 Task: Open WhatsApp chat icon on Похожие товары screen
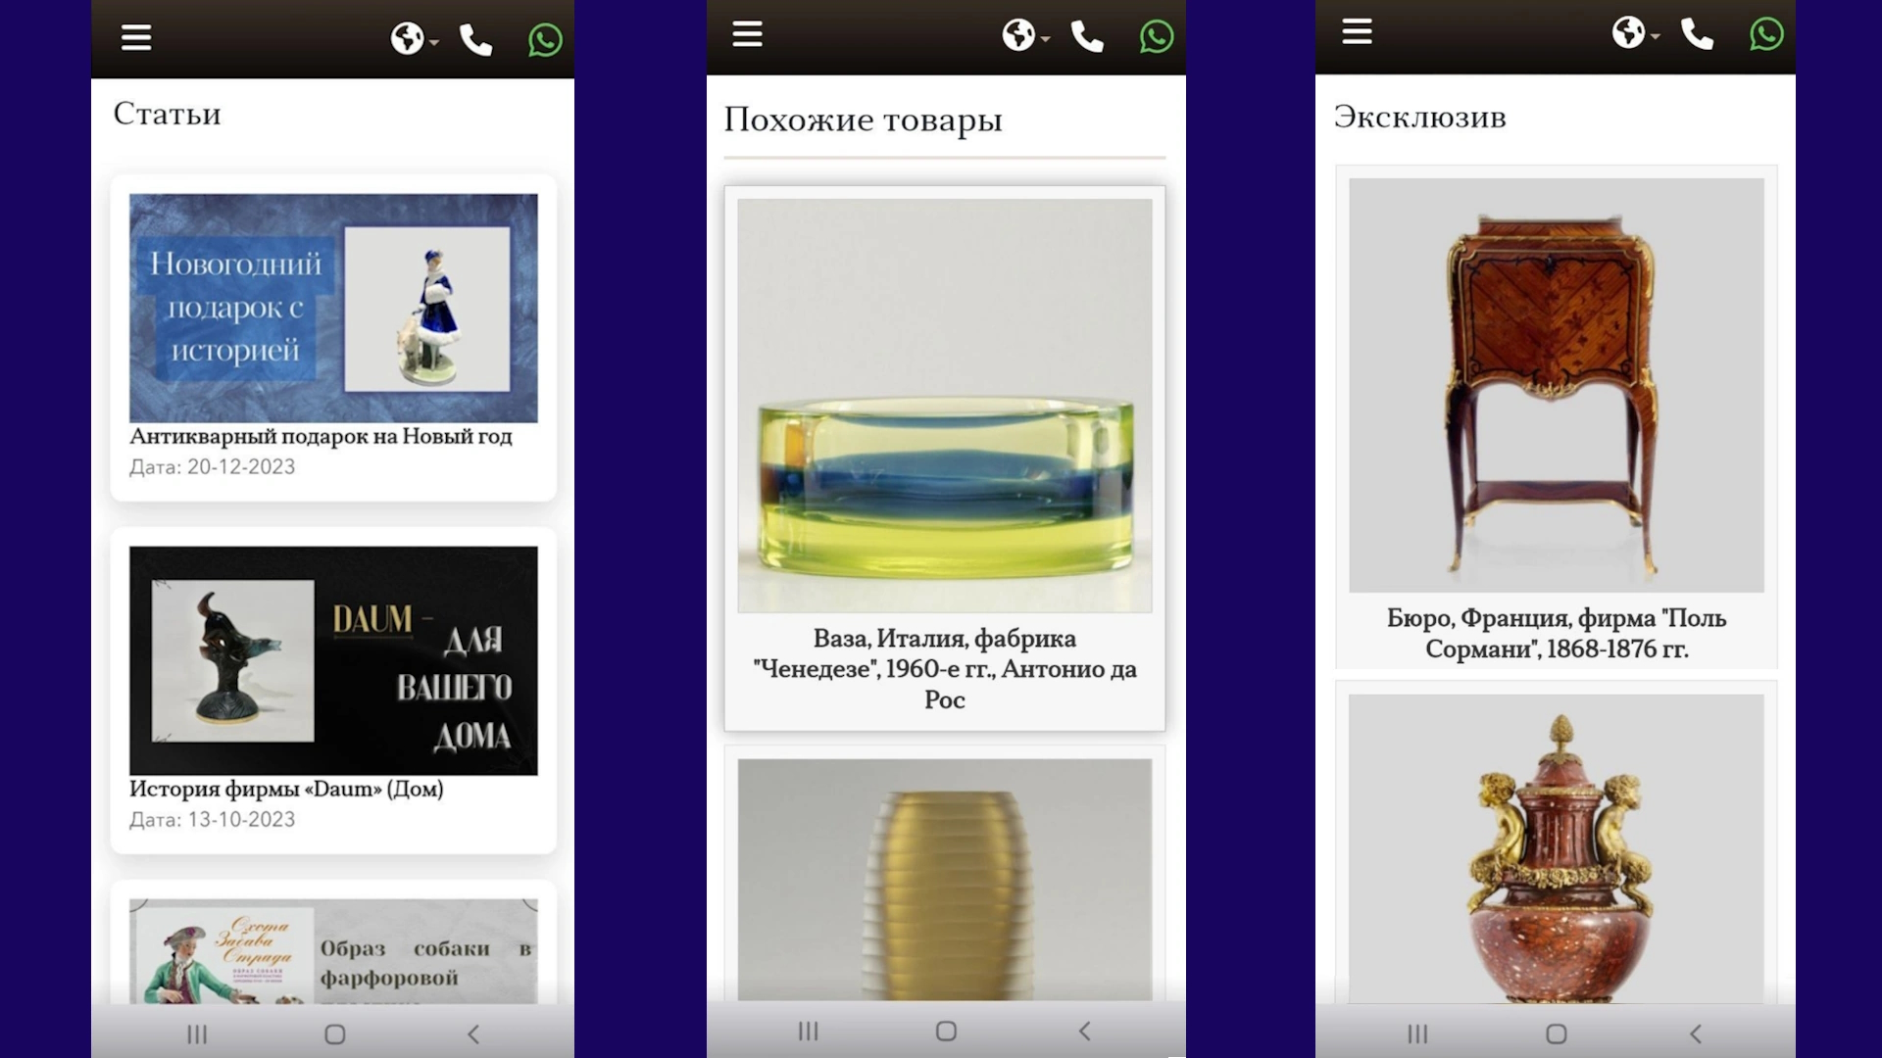(x=1157, y=37)
